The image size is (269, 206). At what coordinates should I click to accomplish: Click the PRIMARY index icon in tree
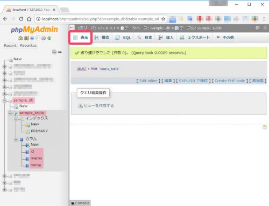point(27,131)
